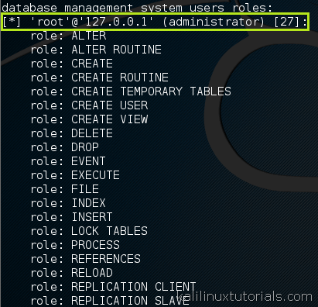Click the 'role: ALTER' line
This screenshot has width=318, height=307.
point(68,36)
